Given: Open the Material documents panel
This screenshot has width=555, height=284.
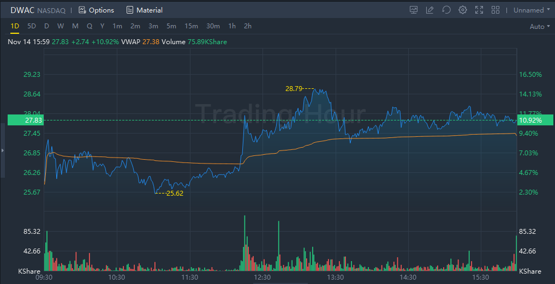Looking at the screenshot, I should pyautogui.click(x=145, y=10).
